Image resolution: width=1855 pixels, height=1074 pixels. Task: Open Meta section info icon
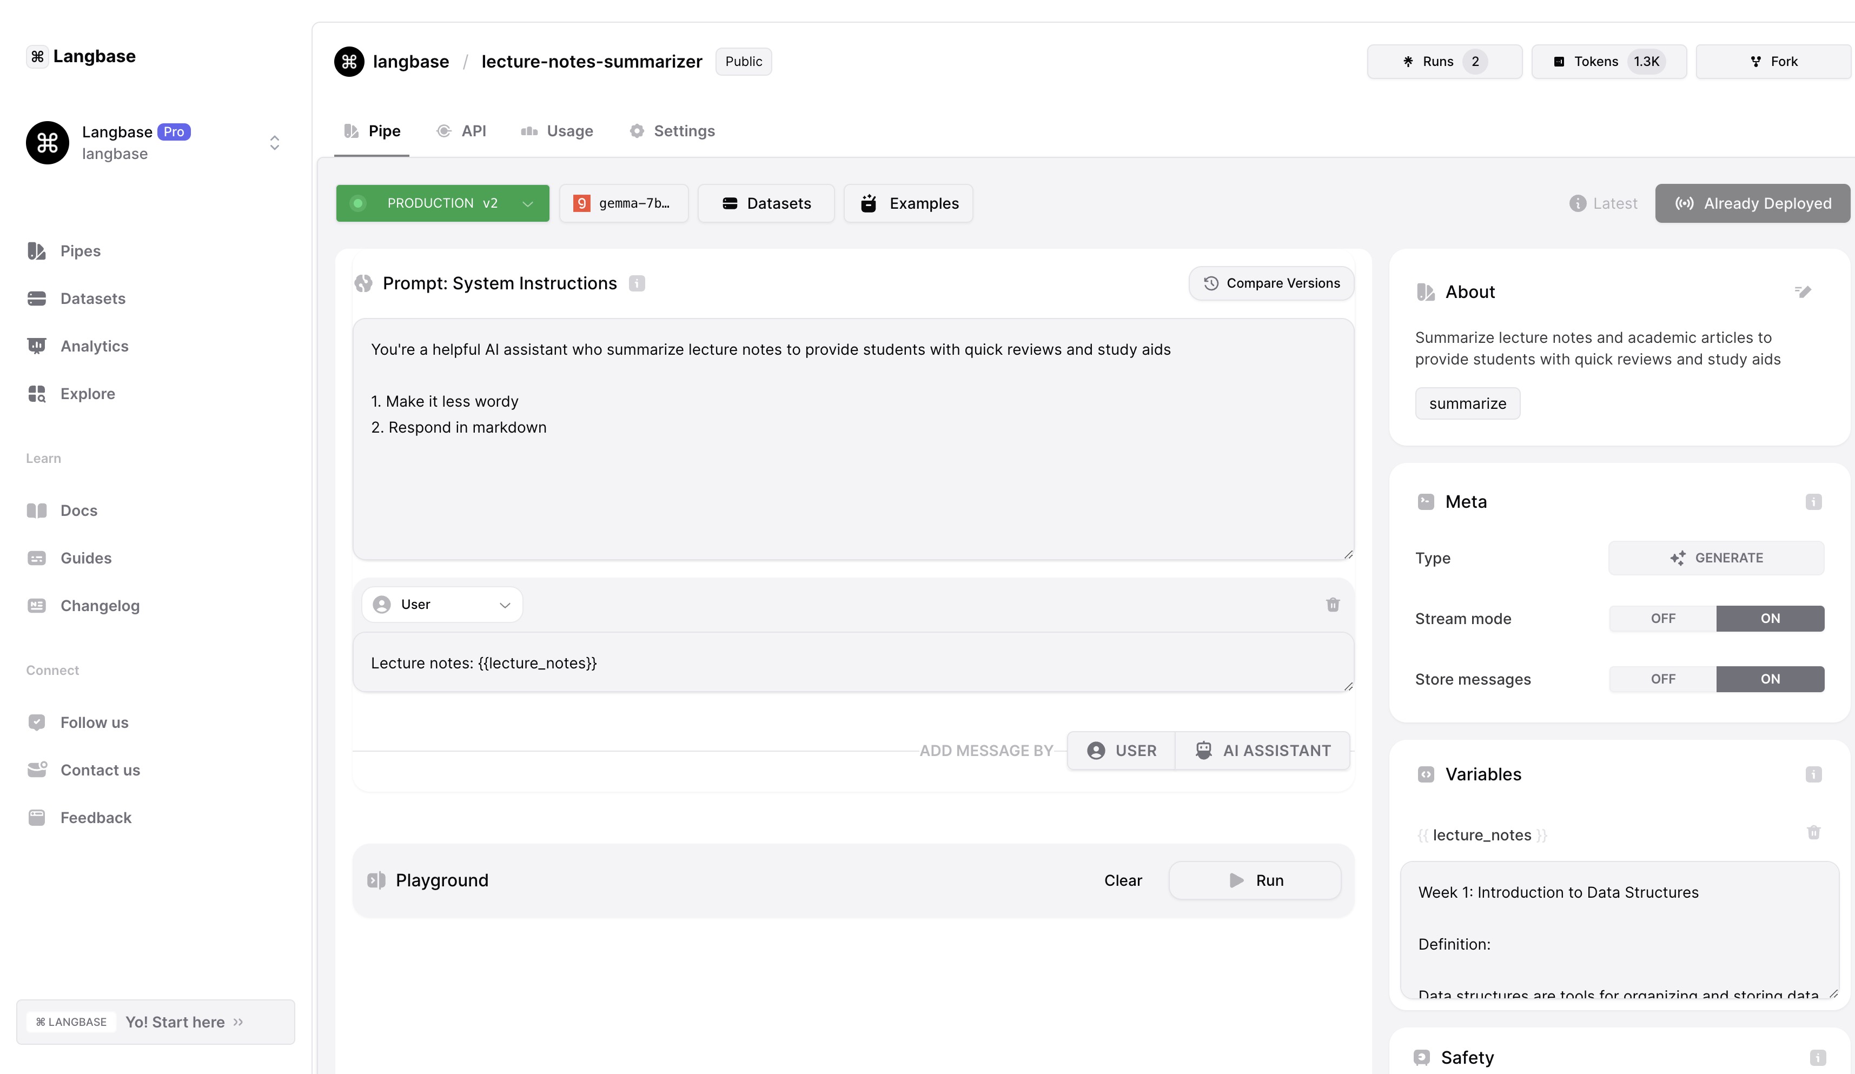coord(1813,502)
